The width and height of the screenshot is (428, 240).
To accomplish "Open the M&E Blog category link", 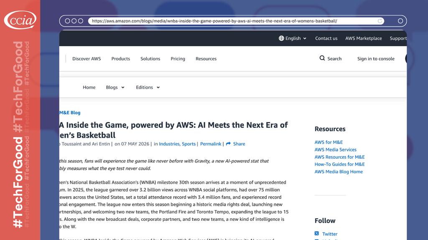I will tap(70, 112).
